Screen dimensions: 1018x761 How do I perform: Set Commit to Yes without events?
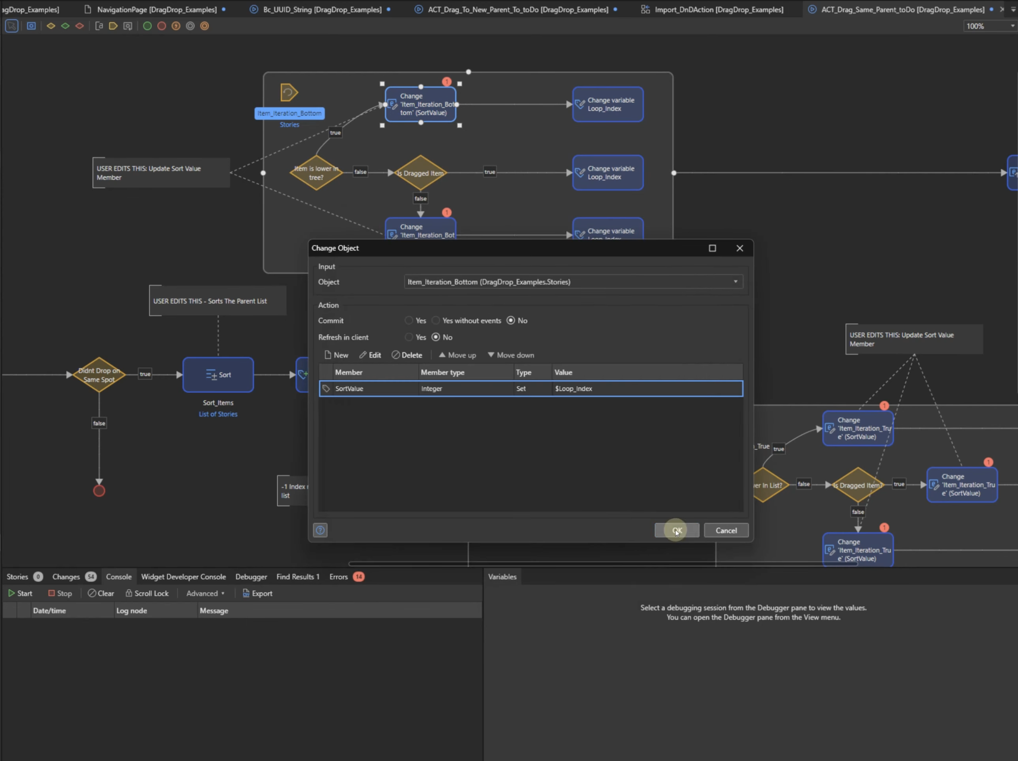tap(436, 320)
